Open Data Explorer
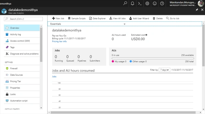 [97, 18]
